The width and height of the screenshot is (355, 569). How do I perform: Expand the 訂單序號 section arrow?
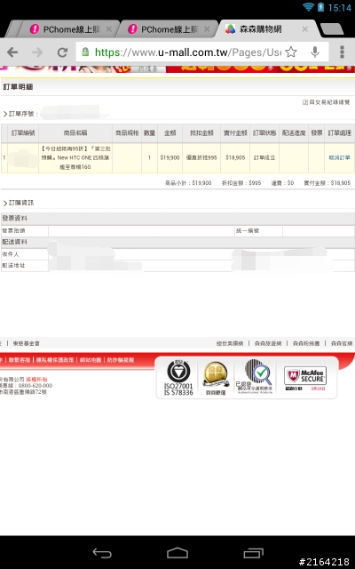tap(5, 114)
